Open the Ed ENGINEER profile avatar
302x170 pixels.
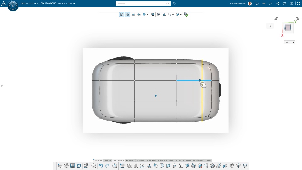pos(250,3)
